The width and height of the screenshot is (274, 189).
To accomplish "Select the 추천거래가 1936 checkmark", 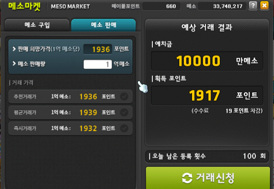I will [x=124, y=96].
